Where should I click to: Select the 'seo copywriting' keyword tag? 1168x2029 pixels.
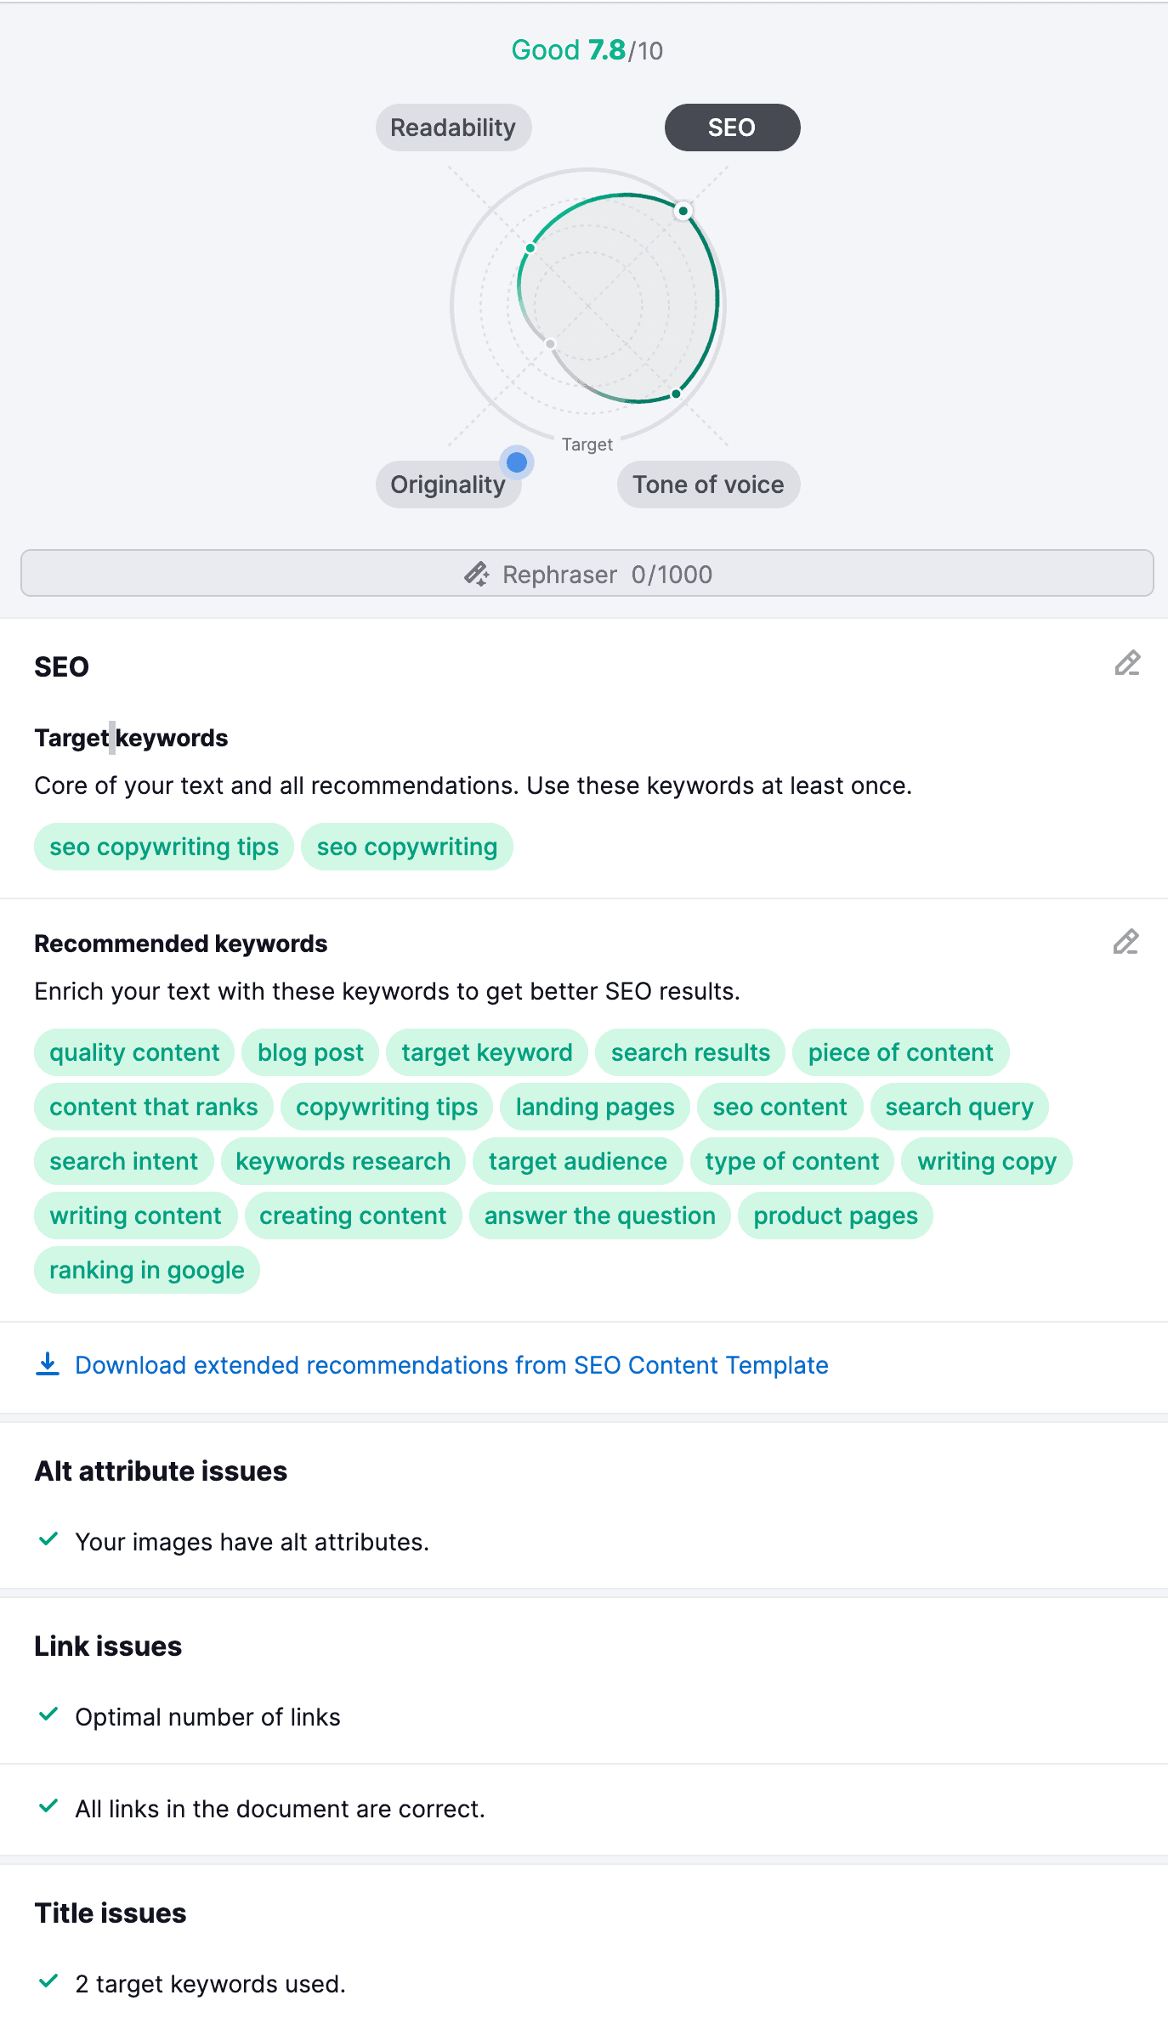[x=406, y=847]
